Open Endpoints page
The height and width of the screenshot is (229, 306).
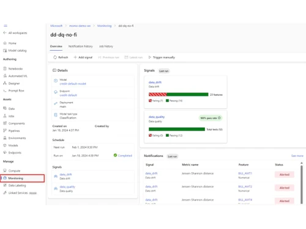(x=15, y=153)
